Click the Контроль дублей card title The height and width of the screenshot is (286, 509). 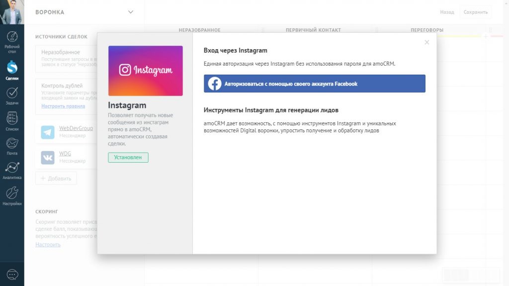62,86
